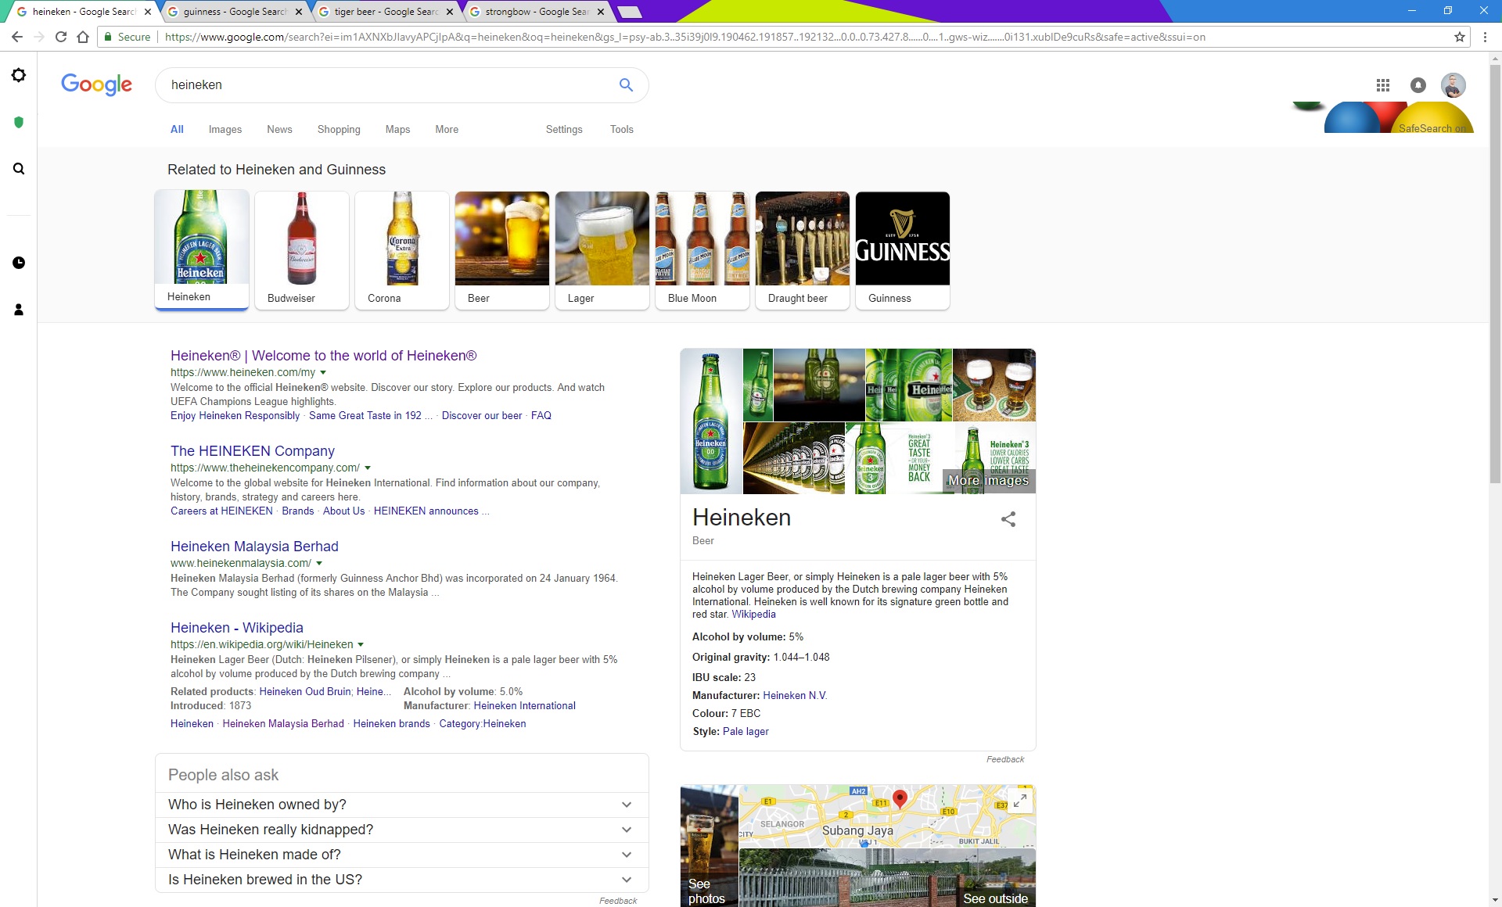Image resolution: width=1502 pixels, height=907 pixels.
Task: Click the Google logo
Action: (96, 84)
